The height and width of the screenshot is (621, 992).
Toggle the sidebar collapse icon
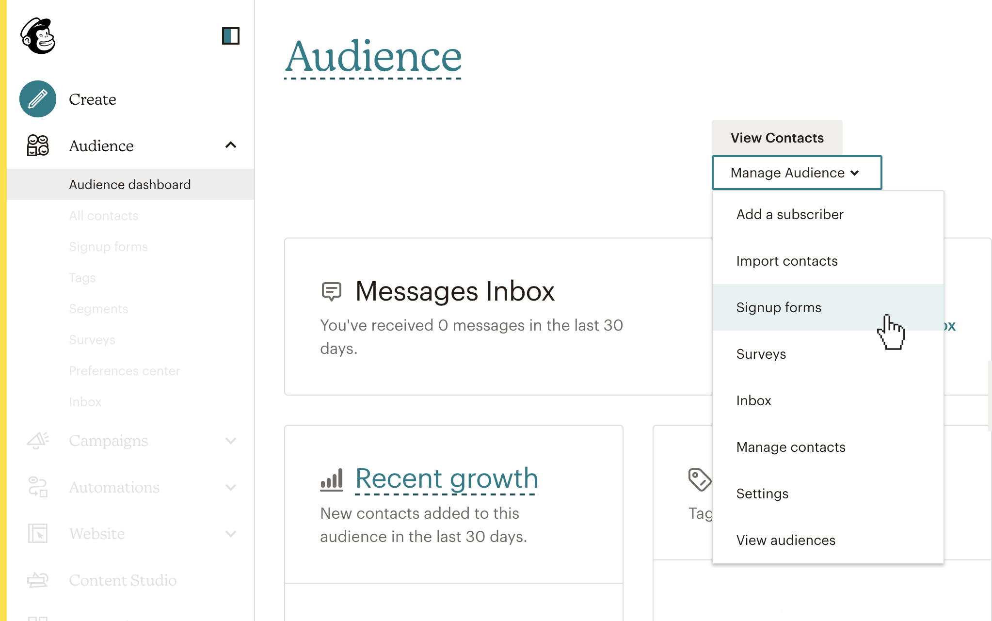(231, 36)
